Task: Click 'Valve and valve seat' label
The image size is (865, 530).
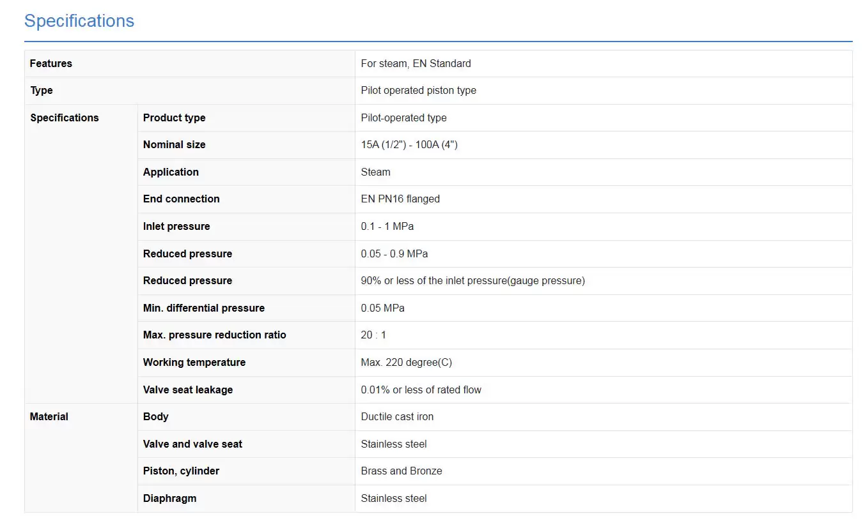Action: (192, 444)
